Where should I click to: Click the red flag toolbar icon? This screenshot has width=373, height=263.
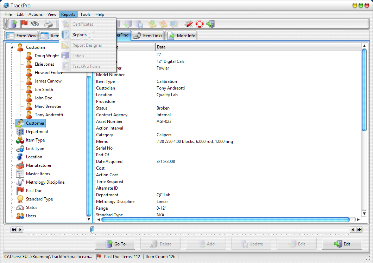coord(24,24)
